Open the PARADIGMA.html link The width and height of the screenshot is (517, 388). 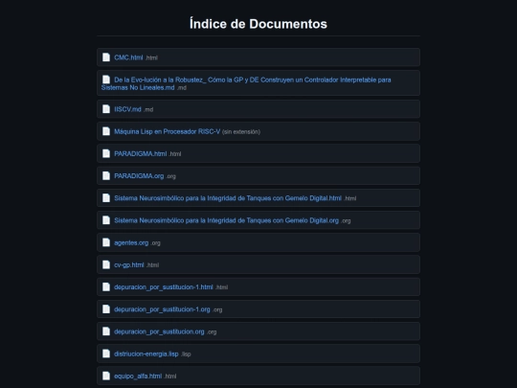tap(140, 153)
